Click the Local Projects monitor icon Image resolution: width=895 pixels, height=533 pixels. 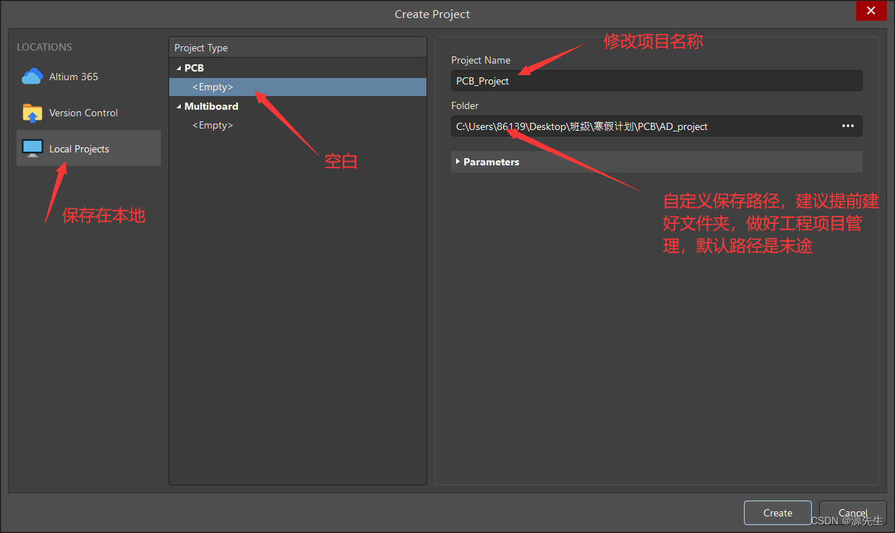(x=33, y=149)
